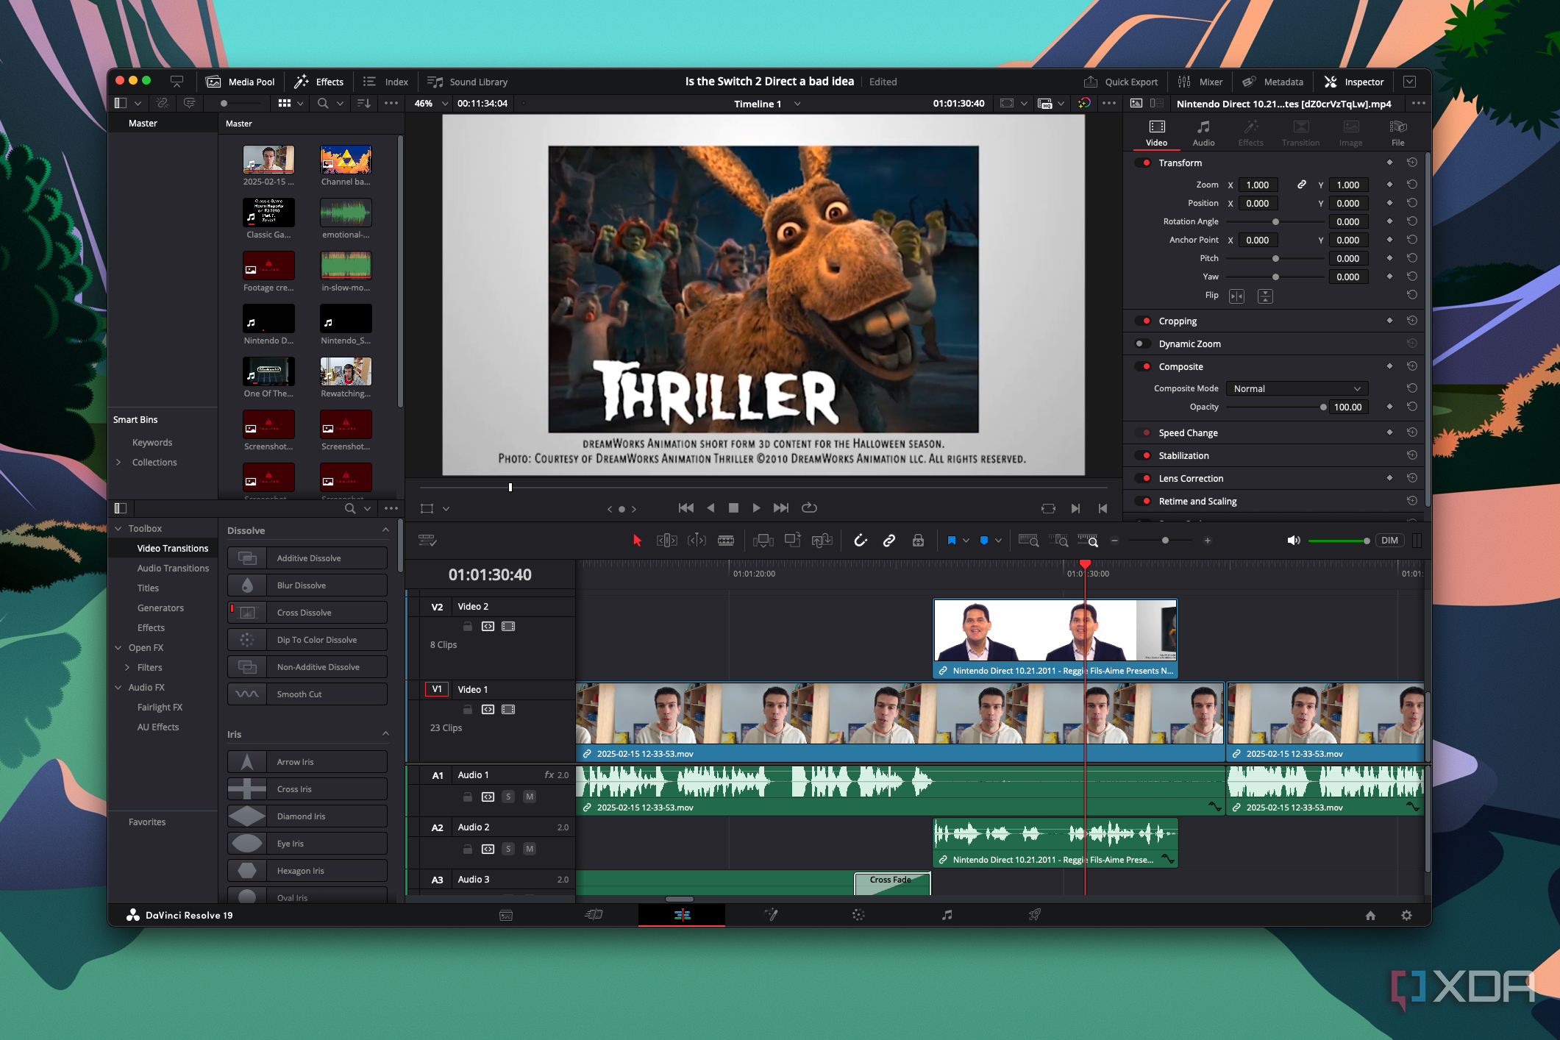Screen dimensions: 1560x1040
Task: Select Titles in Toolbox
Action: coord(148,588)
